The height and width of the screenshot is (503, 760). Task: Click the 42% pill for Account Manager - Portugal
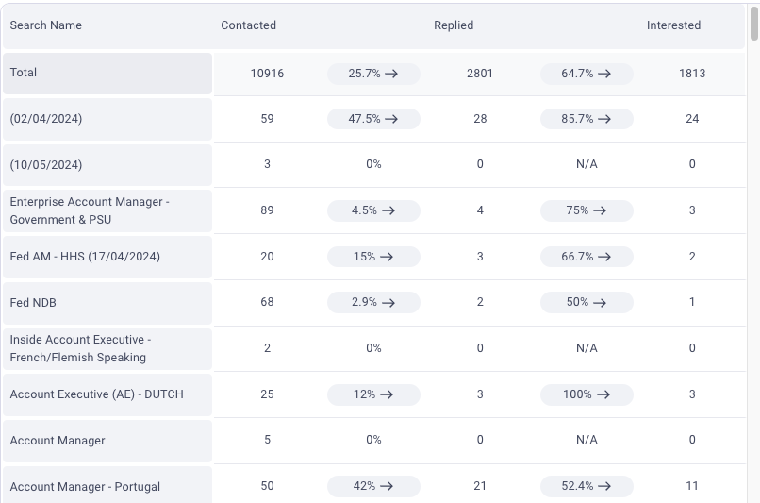(x=373, y=486)
